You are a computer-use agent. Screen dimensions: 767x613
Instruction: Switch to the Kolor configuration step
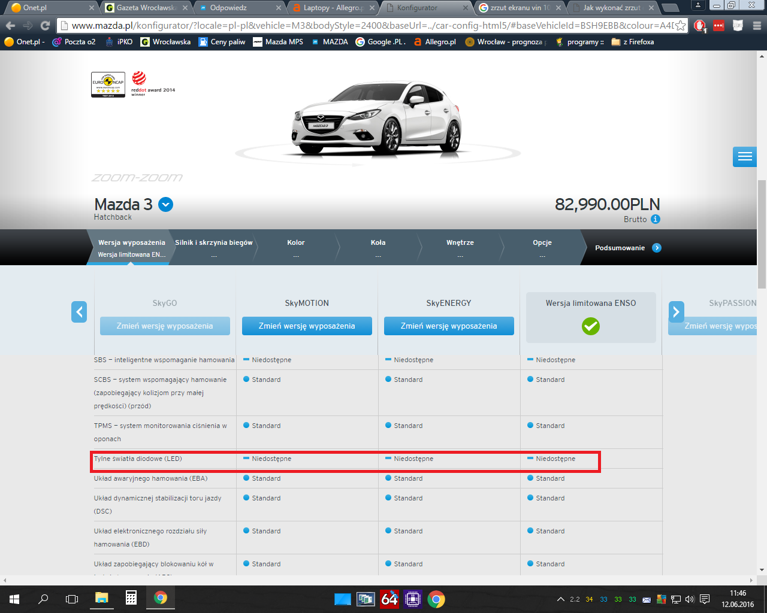coord(295,248)
